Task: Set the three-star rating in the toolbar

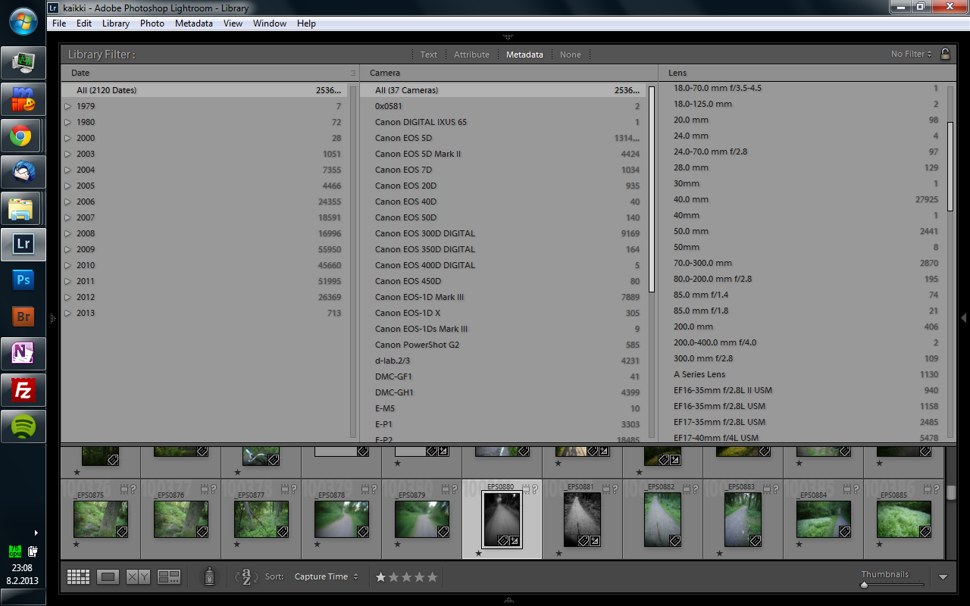Action: (x=407, y=577)
